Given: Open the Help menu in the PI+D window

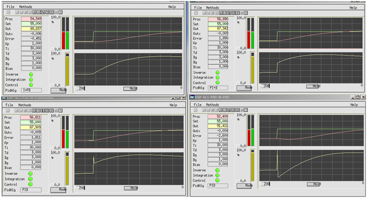Looking at the screenshot, I should [x=353, y=7].
